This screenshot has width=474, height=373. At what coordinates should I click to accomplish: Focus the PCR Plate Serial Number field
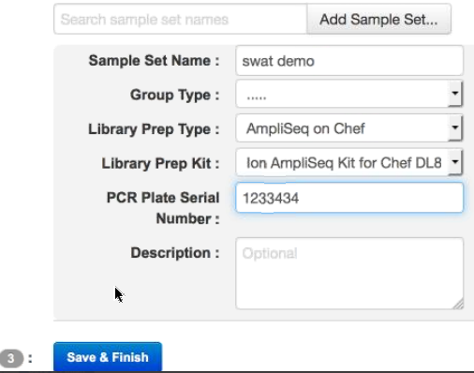[349, 198]
